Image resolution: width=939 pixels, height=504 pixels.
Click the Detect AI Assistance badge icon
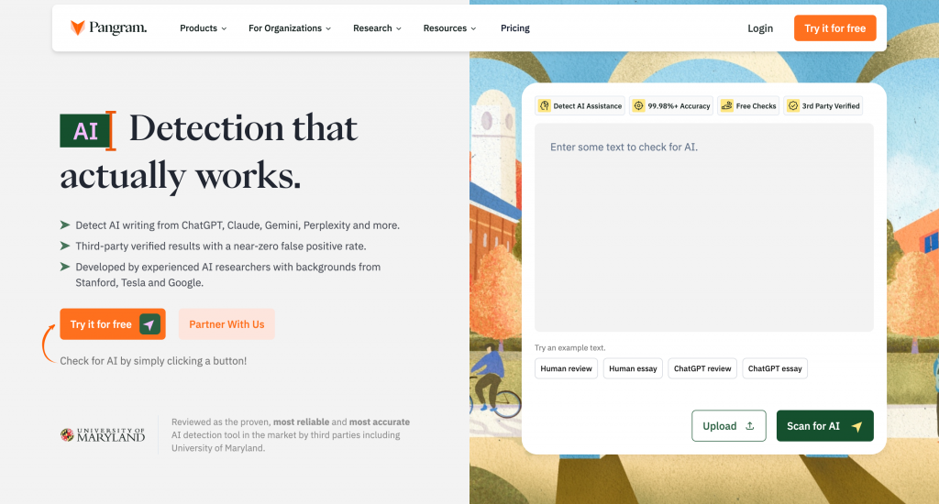545,106
